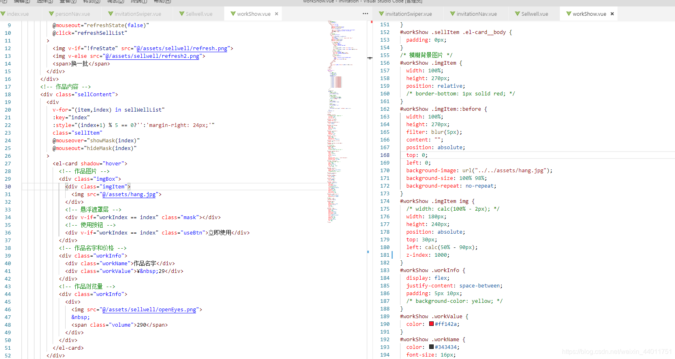The width and height of the screenshot is (675, 359).
Task: Follow the refresh.png asset path link
Action: [182, 49]
